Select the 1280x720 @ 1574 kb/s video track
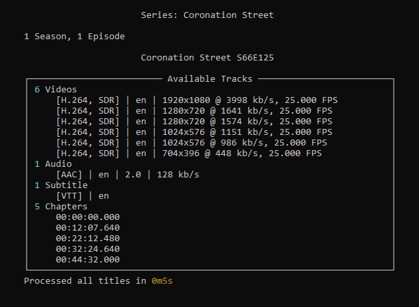 [x=194, y=122]
